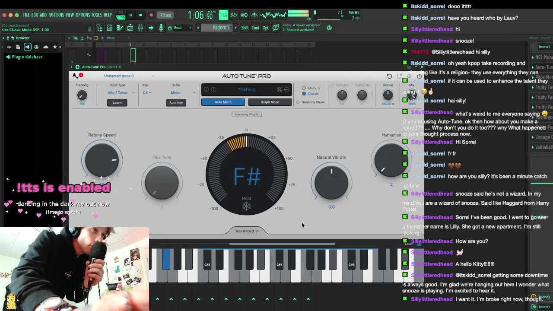Viewport: 553px width, 311px height.
Task: Toggle the 3.2 countdown before recording
Action: click(x=234, y=15)
